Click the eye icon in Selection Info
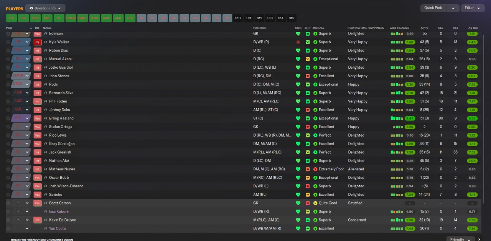The width and height of the screenshot is (491, 241). (31, 8)
